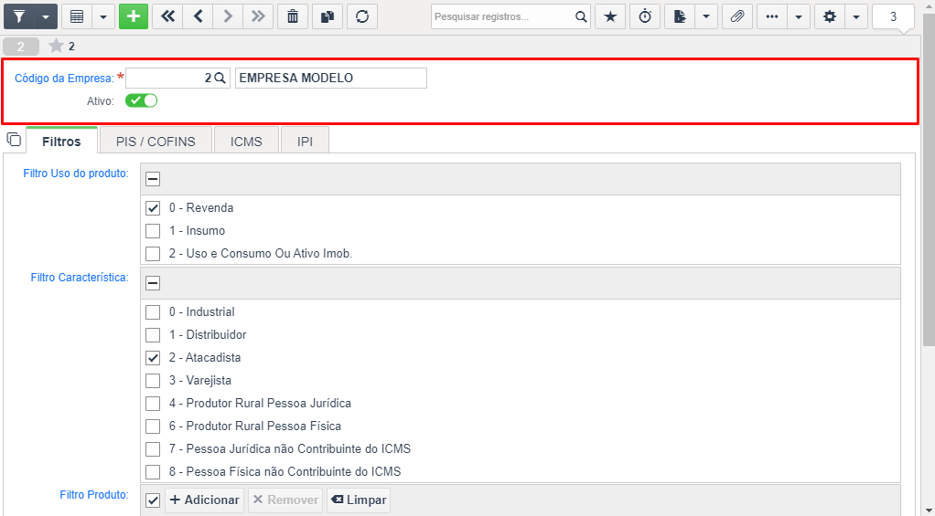Viewport: 935px width, 516px height.
Task: Open attachments paperclip button
Action: pyautogui.click(x=737, y=16)
